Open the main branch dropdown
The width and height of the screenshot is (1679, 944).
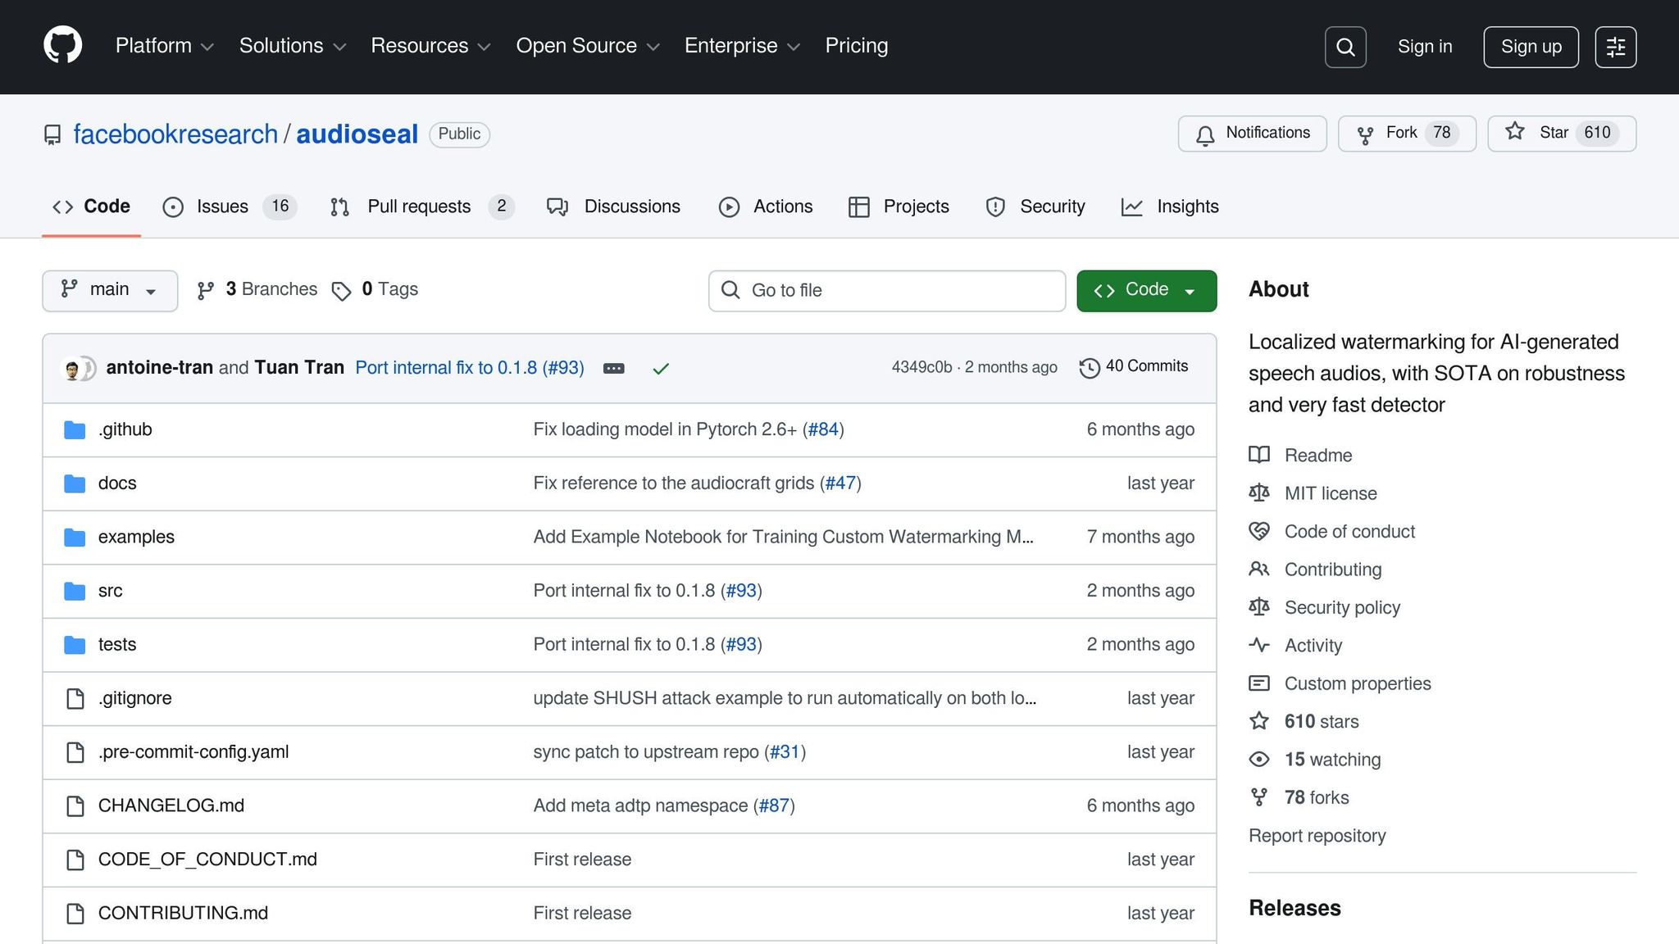click(109, 290)
